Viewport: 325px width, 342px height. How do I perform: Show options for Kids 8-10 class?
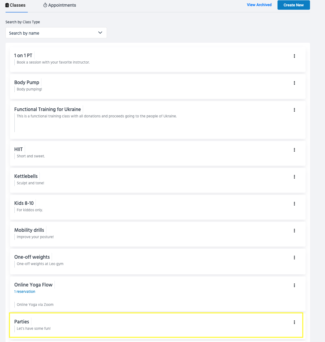(294, 204)
